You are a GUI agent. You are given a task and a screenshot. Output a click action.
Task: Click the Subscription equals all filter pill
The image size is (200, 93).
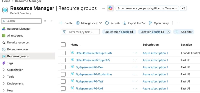pyautogui.click(x=119, y=32)
